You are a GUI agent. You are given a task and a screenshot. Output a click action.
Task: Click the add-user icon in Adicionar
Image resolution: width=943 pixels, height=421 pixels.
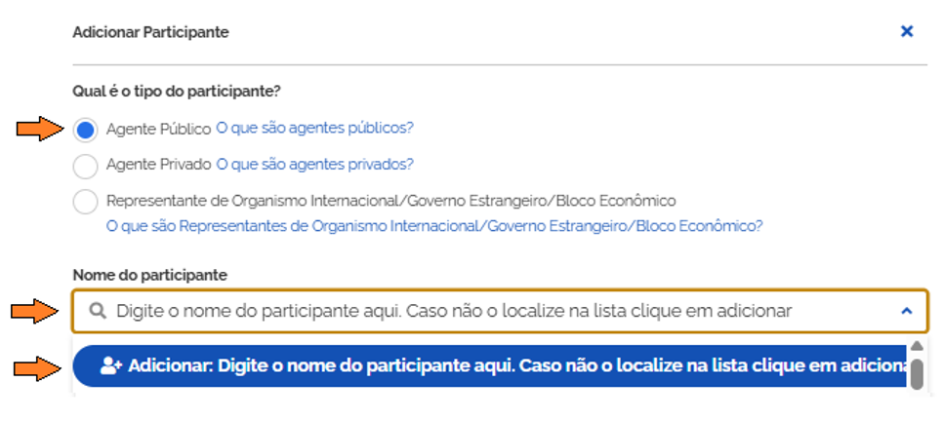point(110,365)
